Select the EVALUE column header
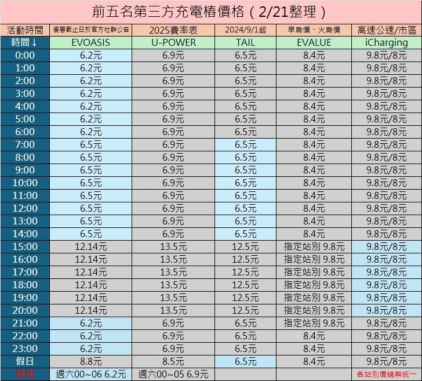The image size is (422, 381). pyautogui.click(x=314, y=42)
